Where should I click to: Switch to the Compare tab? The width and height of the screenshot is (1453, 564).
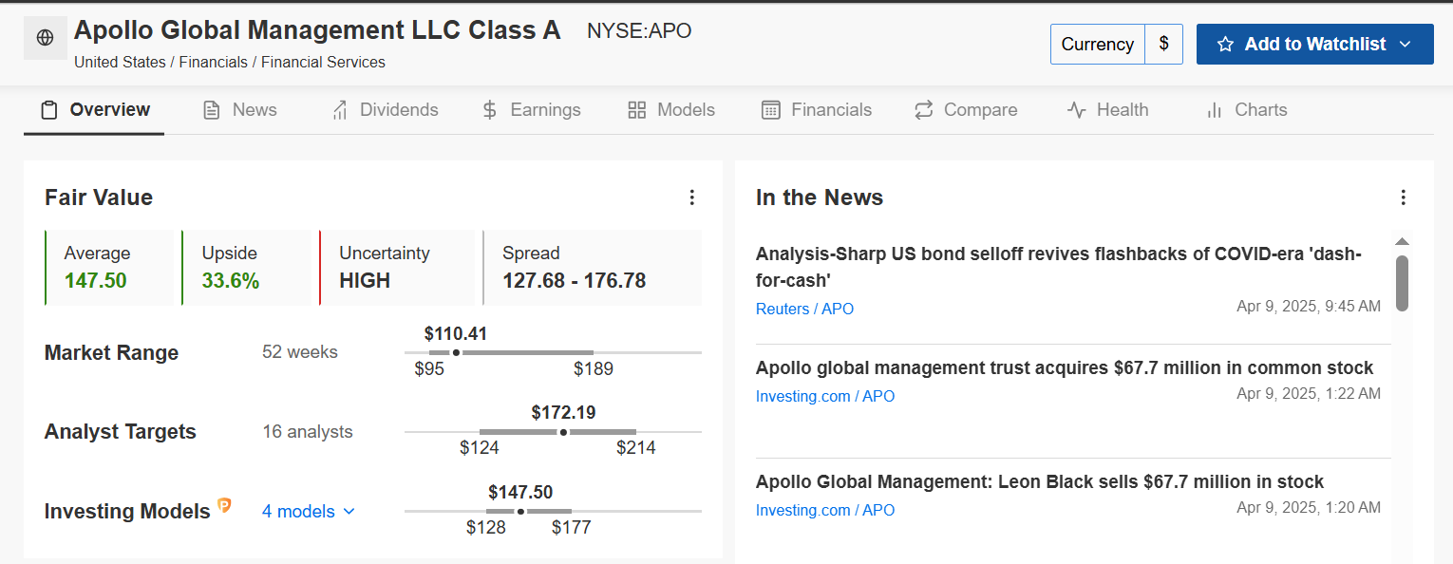tap(966, 110)
